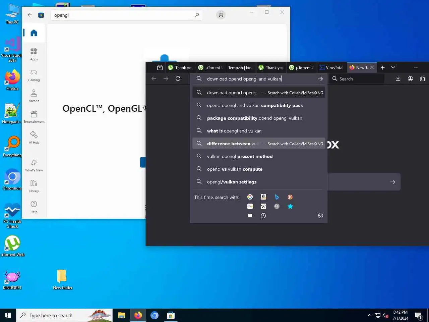Click Firefox reload button
This screenshot has width=429, height=322.
click(x=178, y=78)
